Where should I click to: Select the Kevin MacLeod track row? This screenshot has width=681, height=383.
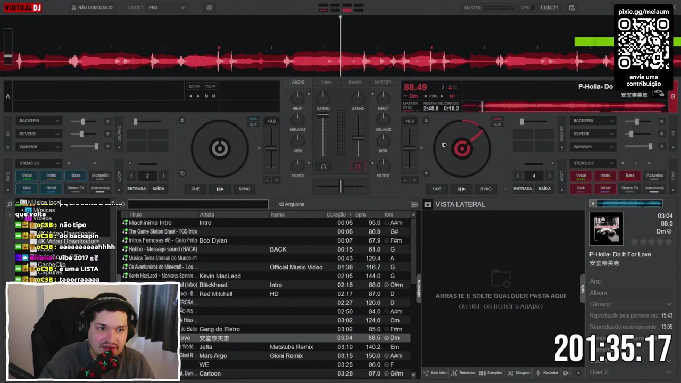point(266,276)
